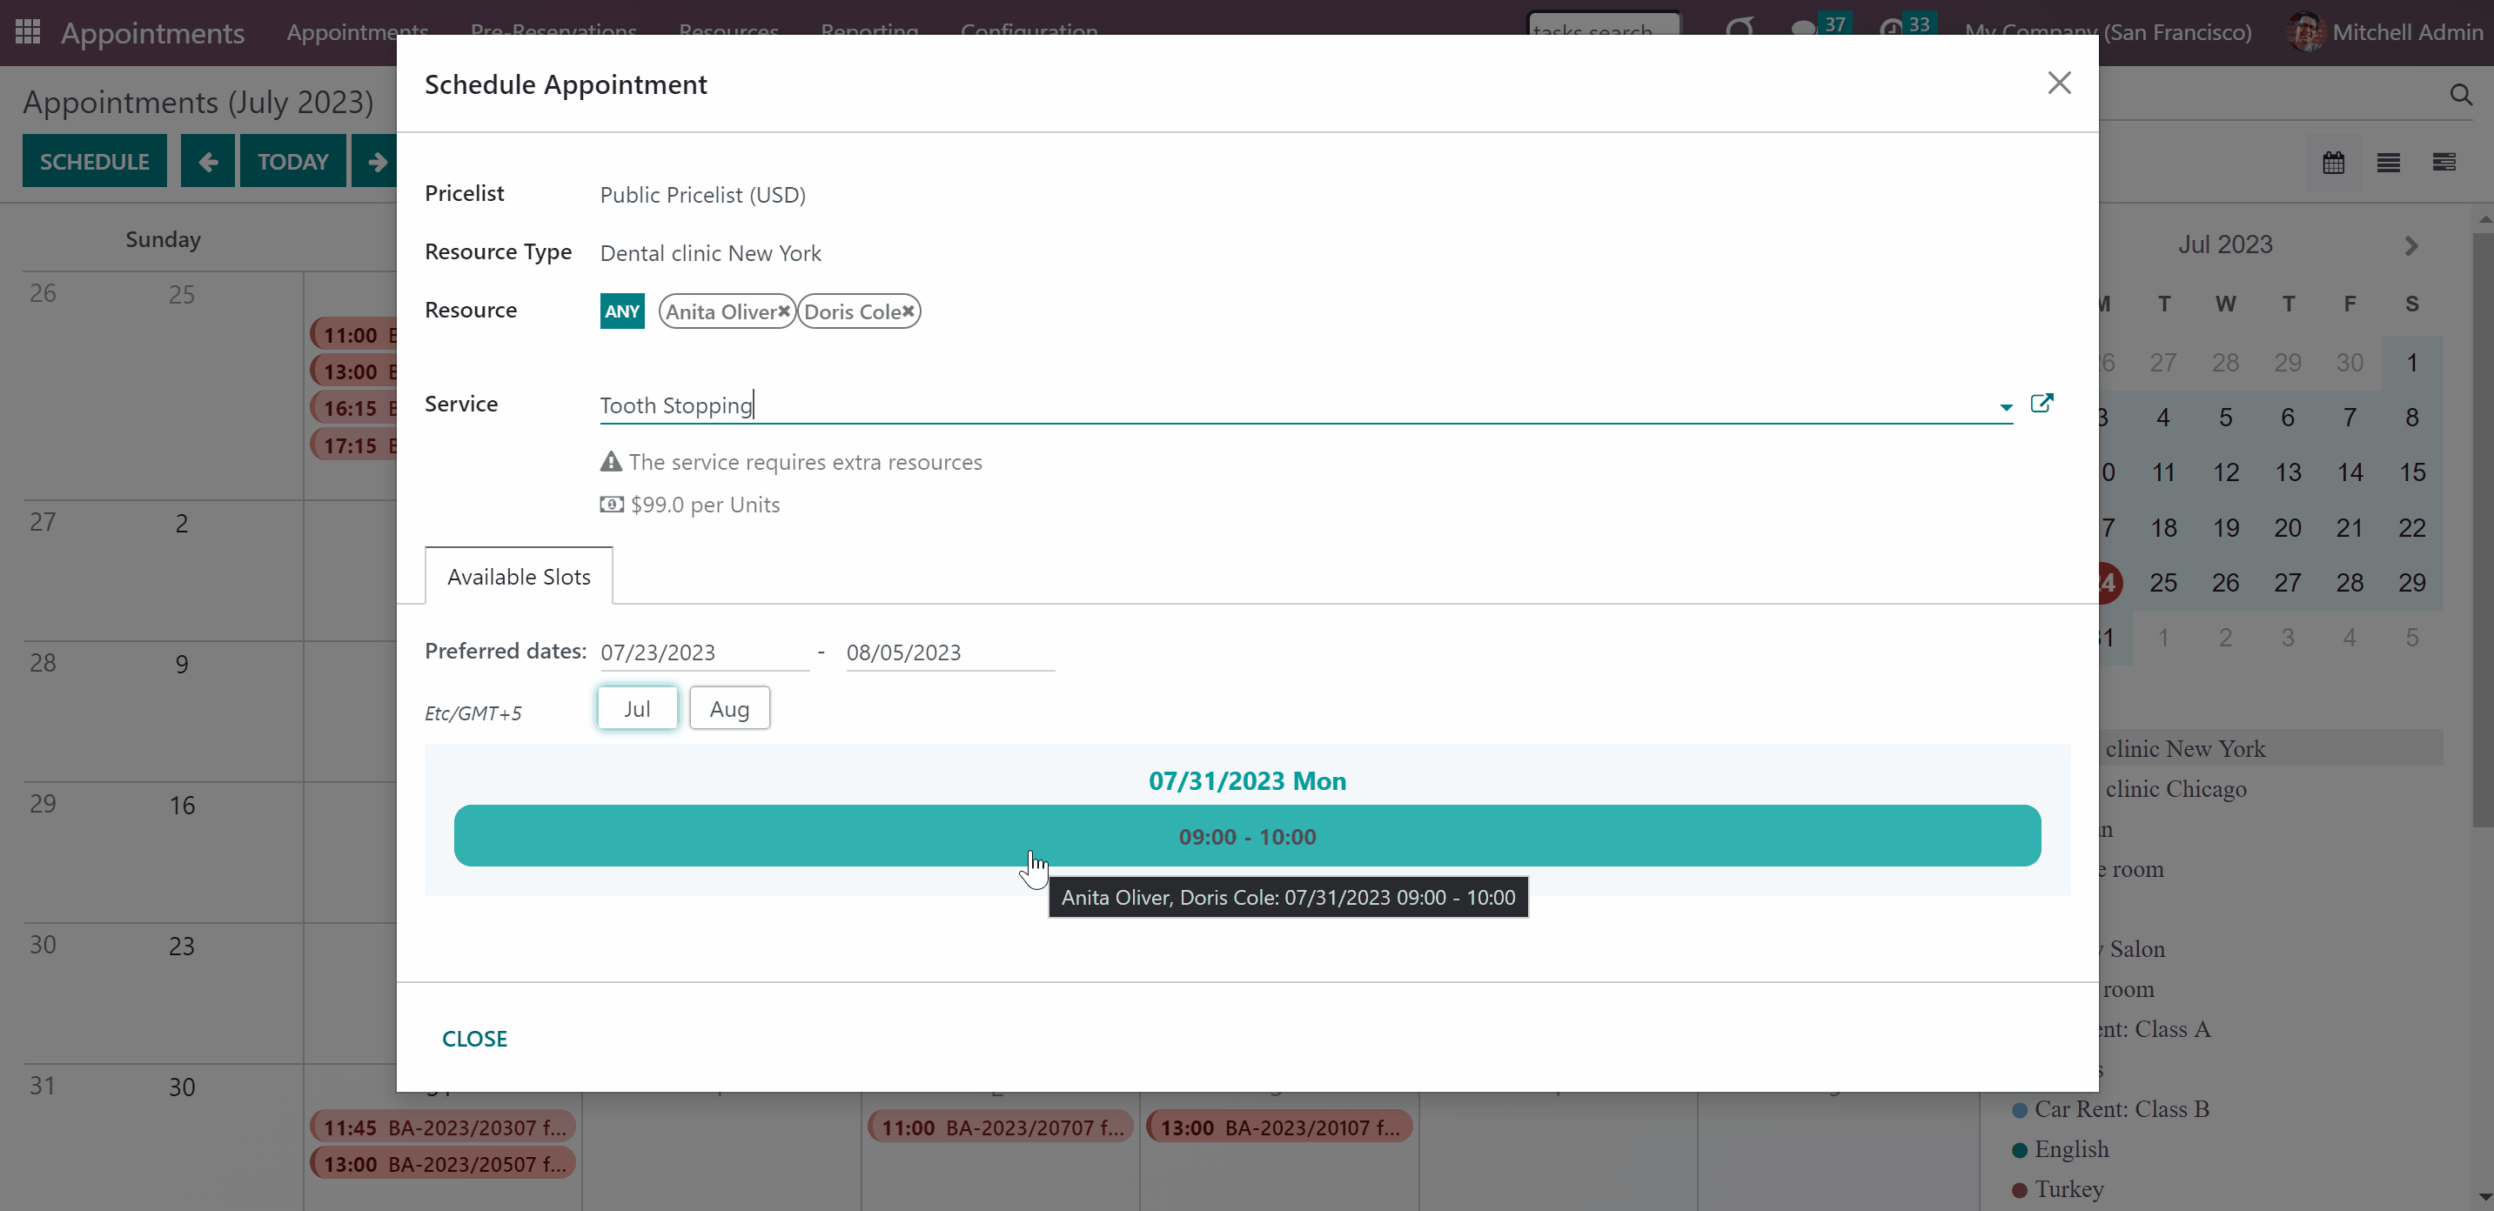Advance mini calendar to next month
The width and height of the screenshot is (2494, 1211).
tap(2410, 246)
